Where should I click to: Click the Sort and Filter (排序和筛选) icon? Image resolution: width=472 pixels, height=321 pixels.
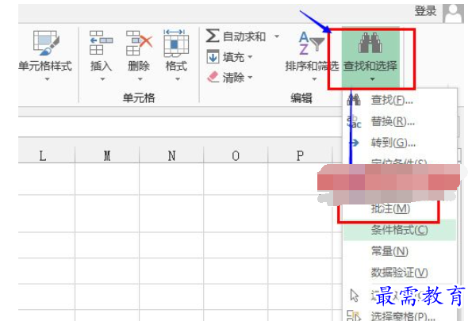pyautogui.click(x=312, y=43)
